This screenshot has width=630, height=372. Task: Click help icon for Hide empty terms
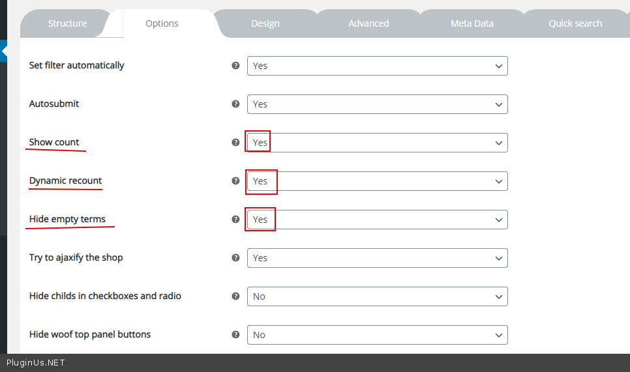(236, 220)
